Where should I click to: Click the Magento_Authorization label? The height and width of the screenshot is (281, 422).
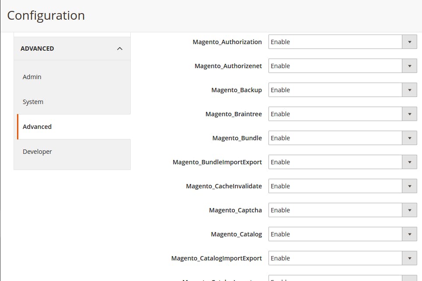click(227, 42)
